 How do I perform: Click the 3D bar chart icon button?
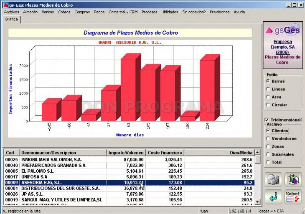pyautogui.click(x=293, y=179)
